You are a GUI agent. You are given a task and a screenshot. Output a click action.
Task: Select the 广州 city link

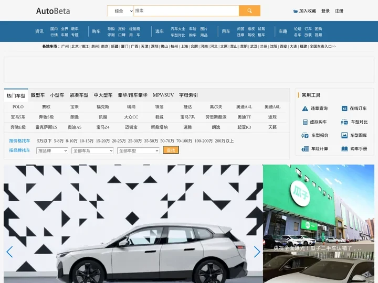point(65,47)
